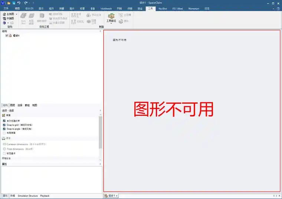Select Polar dimensions radio button
This screenshot has width=282, height=199.
tap(4, 149)
